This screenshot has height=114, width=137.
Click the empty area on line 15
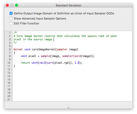72,80
